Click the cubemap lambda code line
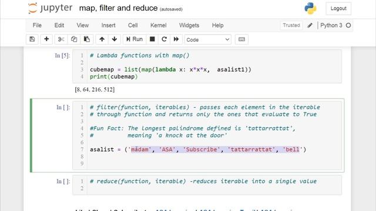 [x=170, y=70]
